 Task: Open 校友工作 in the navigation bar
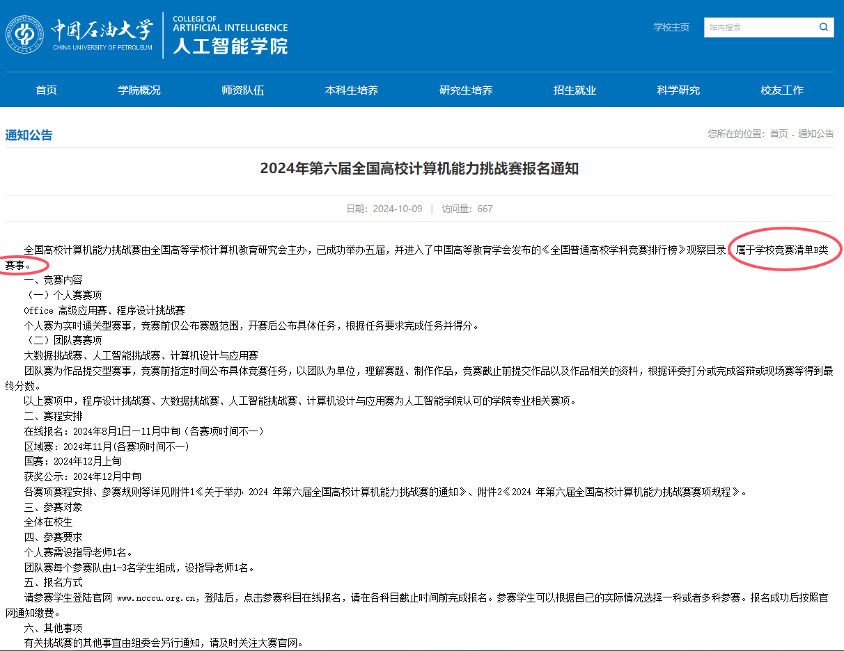(782, 90)
